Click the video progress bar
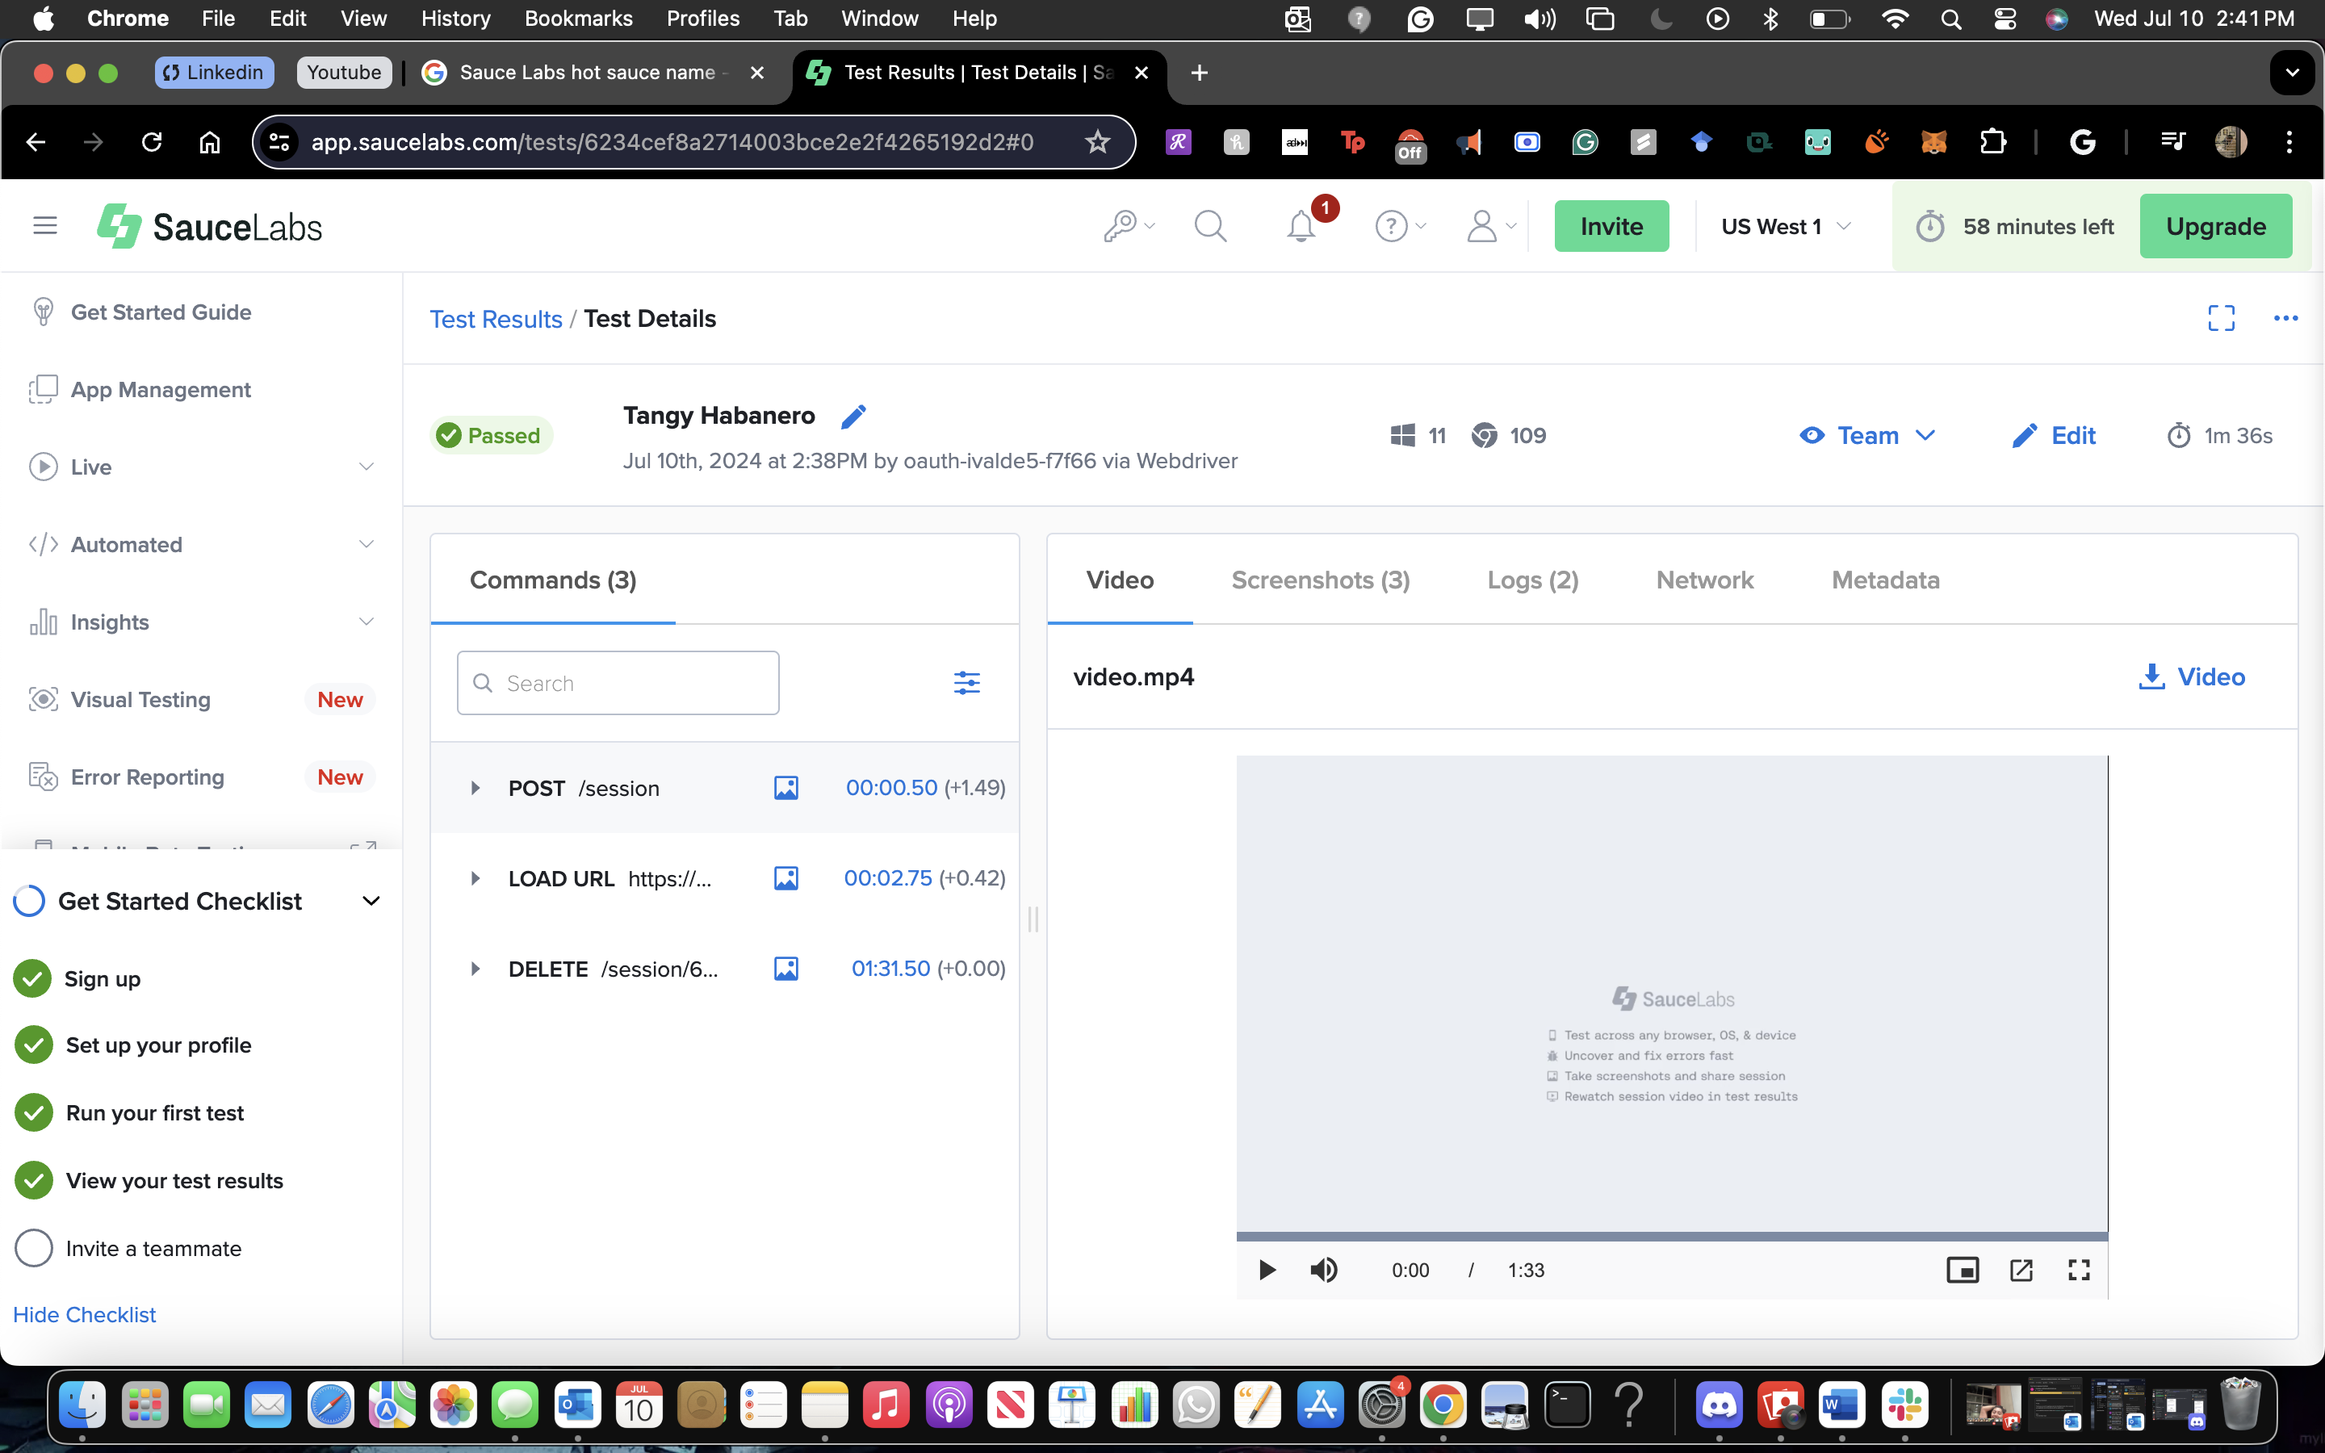Viewport: 2325px width, 1453px height. [x=1672, y=1237]
